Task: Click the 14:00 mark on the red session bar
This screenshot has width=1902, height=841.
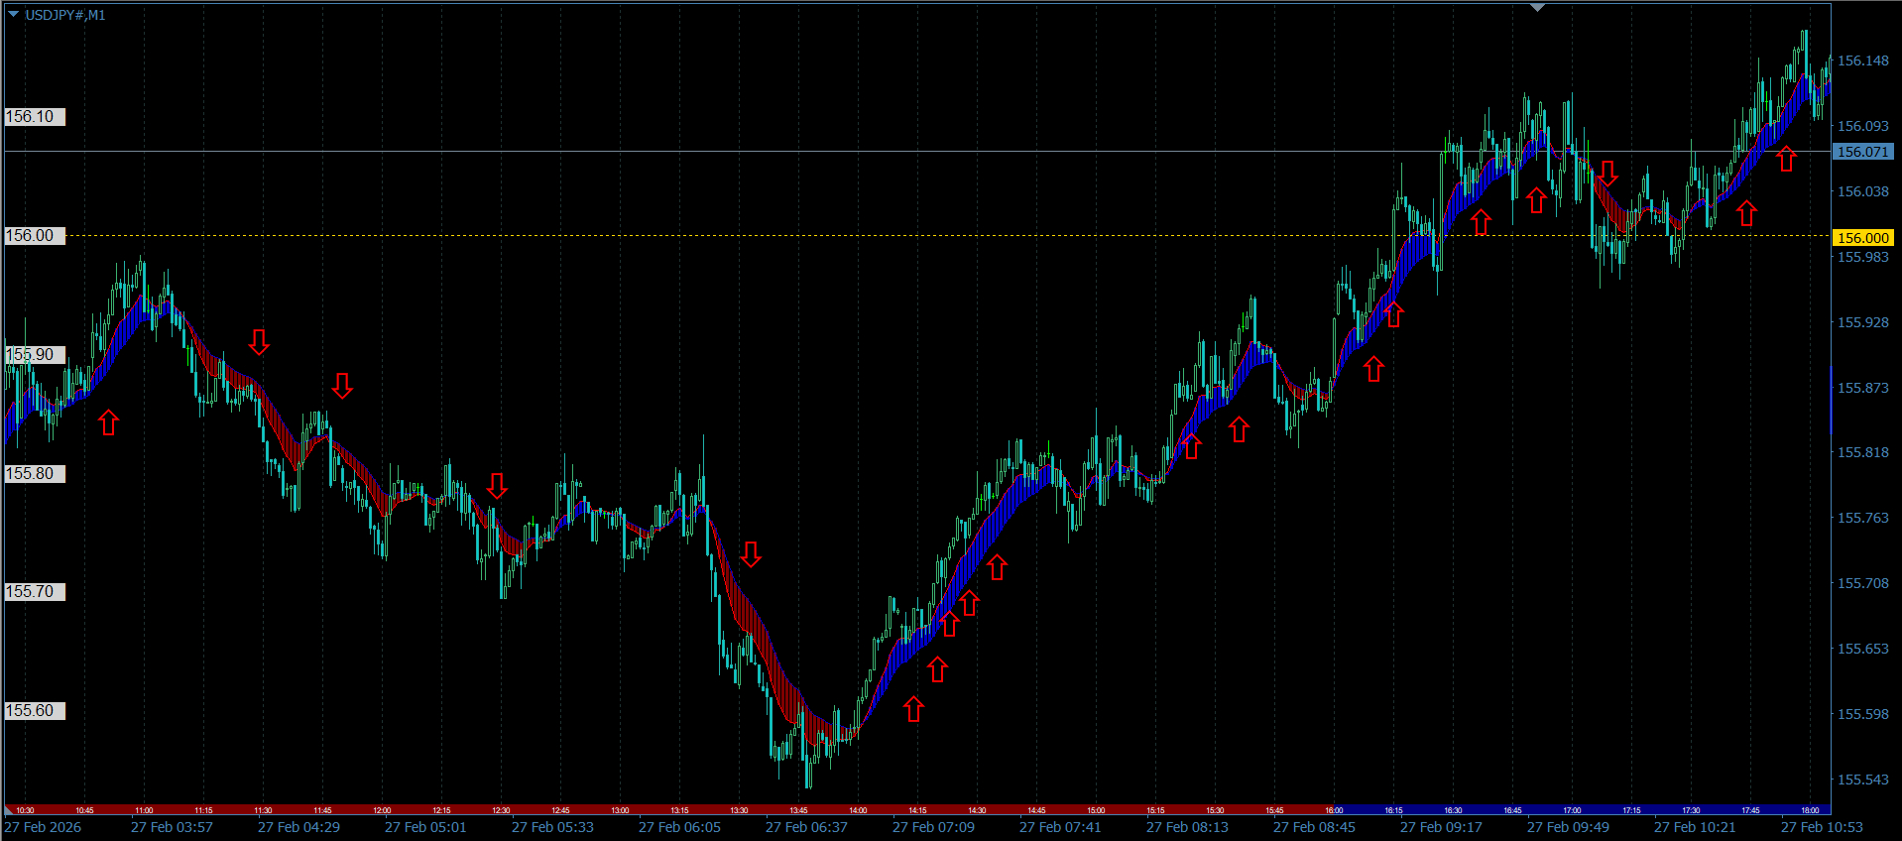Action: click(858, 810)
